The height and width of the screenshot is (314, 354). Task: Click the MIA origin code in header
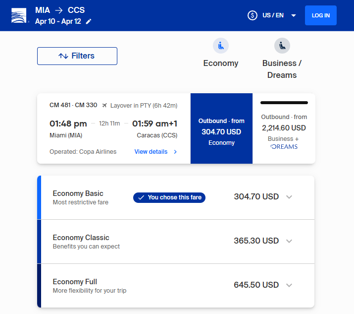click(x=43, y=10)
